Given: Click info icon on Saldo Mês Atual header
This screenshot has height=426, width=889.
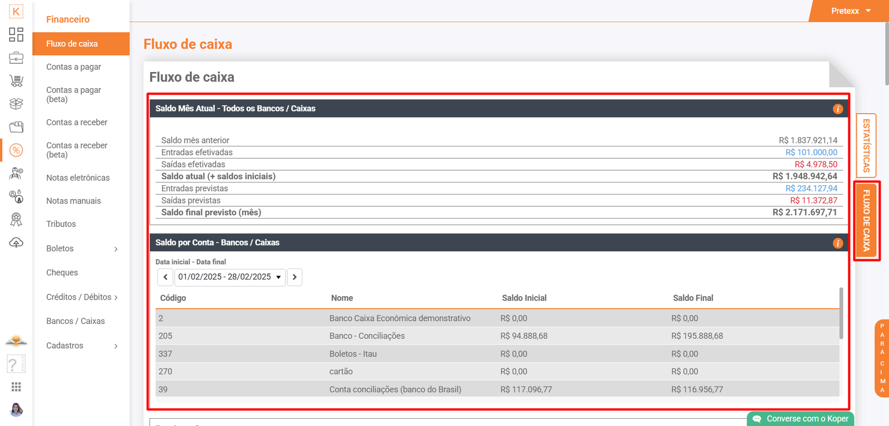Looking at the screenshot, I should 838,109.
